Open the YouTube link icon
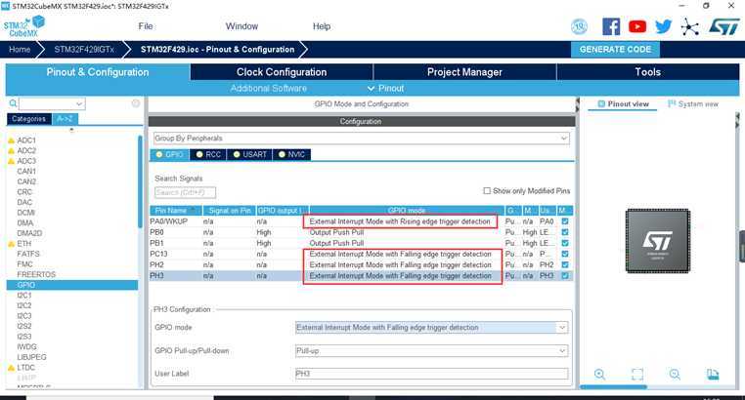The image size is (745, 400). pyautogui.click(x=637, y=26)
